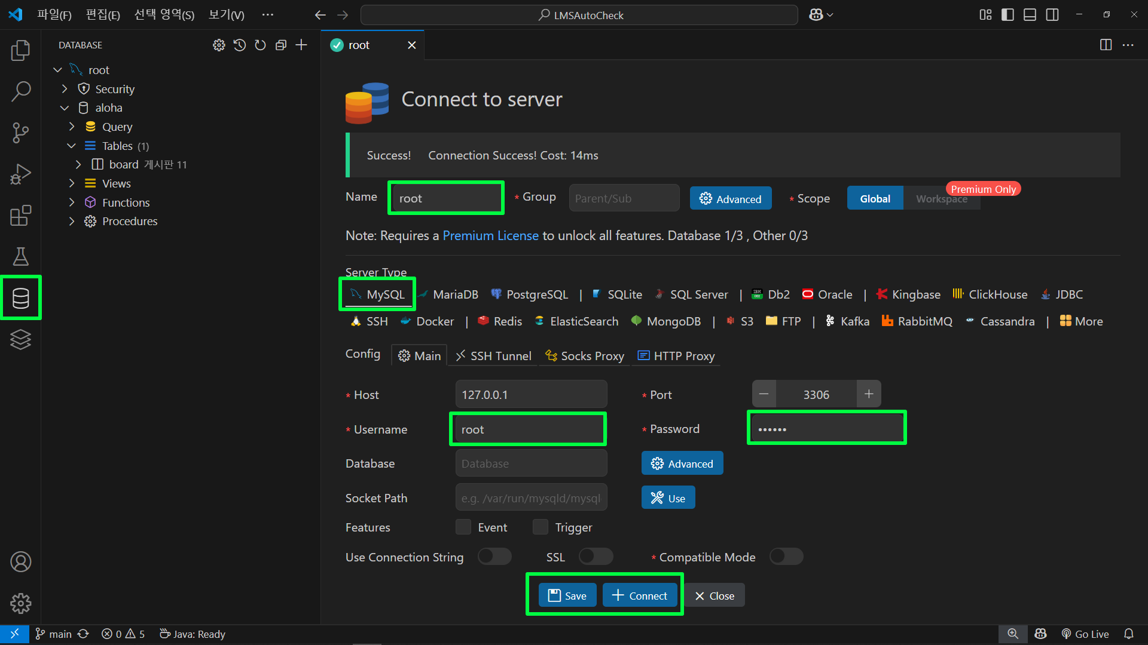This screenshot has height=645, width=1148.
Task: Toggle primary side bar visibility
Action: click(1007, 15)
